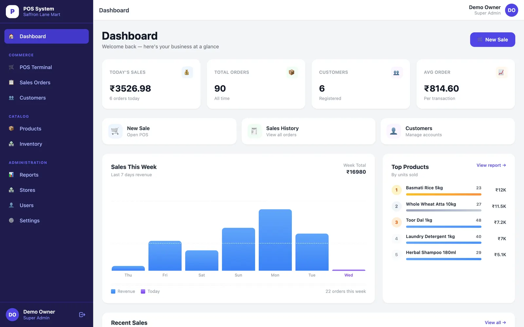Navigate to Inventory menu item
This screenshot has width=524, height=327.
point(47,144)
